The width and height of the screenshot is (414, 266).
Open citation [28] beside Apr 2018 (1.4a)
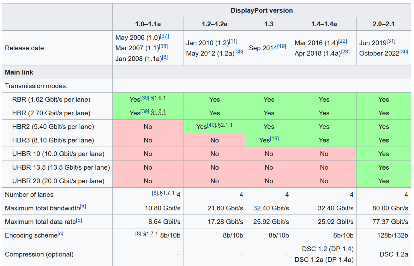345,51
